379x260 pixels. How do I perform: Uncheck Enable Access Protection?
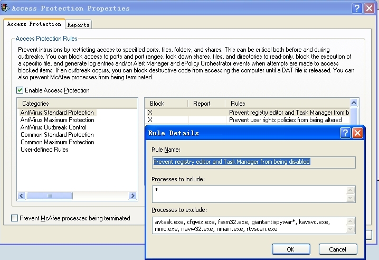click(20, 90)
